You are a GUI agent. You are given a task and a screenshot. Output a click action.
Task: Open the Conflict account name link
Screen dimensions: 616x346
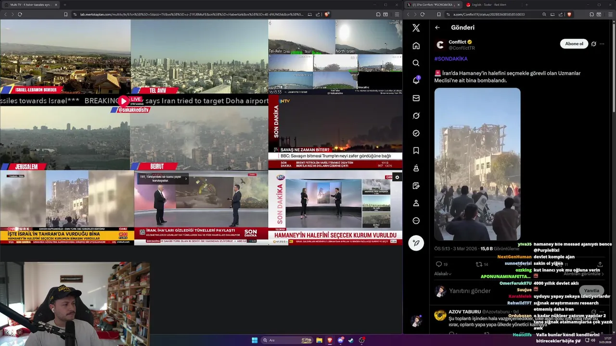point(457,42)
